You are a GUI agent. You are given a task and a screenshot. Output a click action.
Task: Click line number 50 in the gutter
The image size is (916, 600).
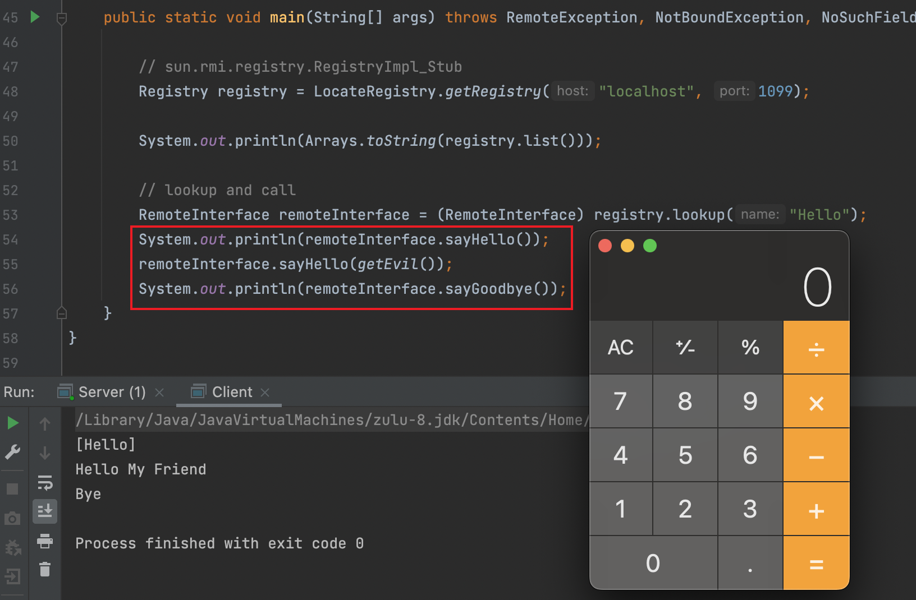(x=10, y=141)
